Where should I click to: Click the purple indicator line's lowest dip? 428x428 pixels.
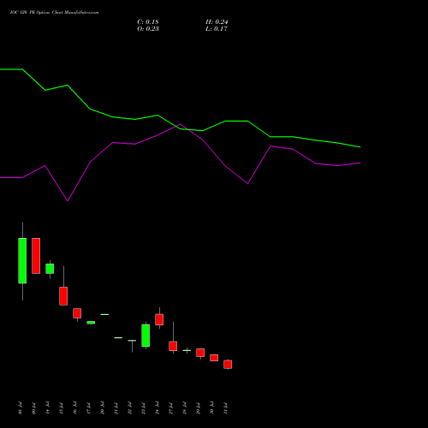coord(68,201)
